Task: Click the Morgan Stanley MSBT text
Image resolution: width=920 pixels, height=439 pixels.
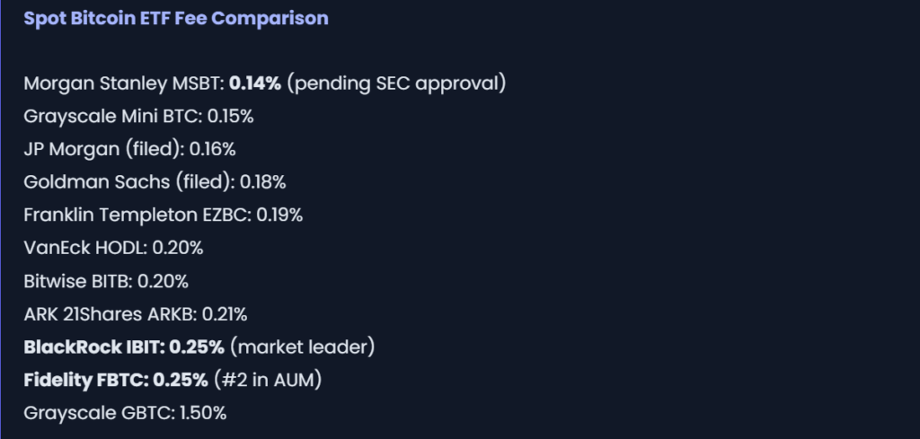Action: pyautogui.click(x=123, y=83)
